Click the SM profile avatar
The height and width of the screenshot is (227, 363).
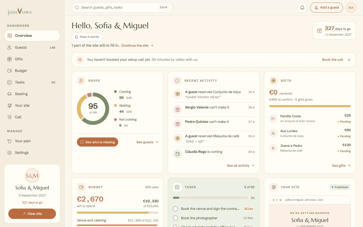coord(351,8)
